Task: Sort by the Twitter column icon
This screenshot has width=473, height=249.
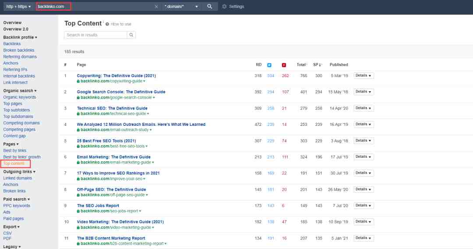Action: pos(269,65)
